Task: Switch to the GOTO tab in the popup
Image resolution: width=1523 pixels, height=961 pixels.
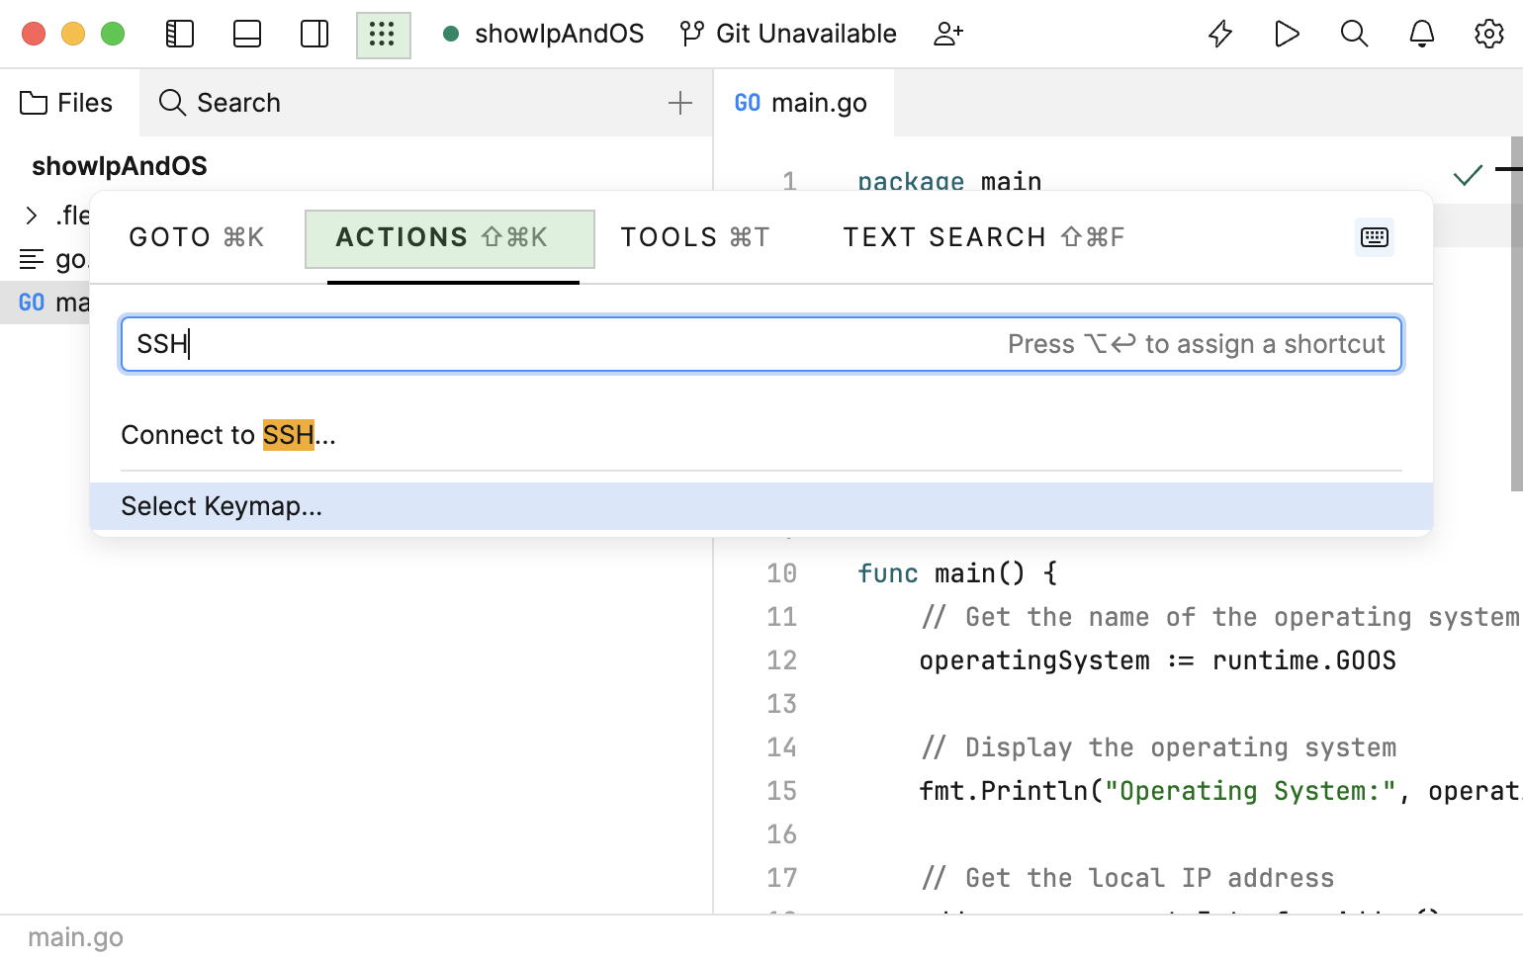Action: click(195, 237)
